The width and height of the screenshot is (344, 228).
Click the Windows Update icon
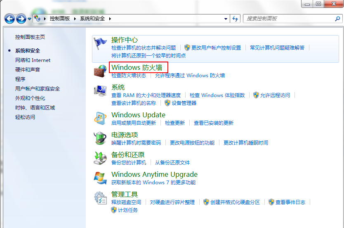(100, 119)
